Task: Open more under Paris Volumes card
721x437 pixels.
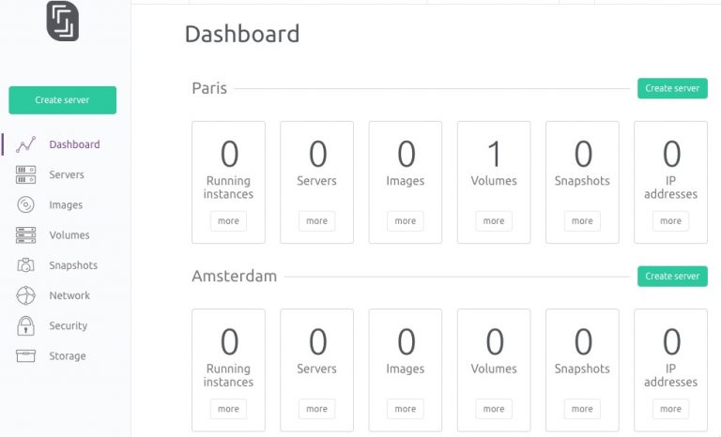Action: click(x=494, y=221)
